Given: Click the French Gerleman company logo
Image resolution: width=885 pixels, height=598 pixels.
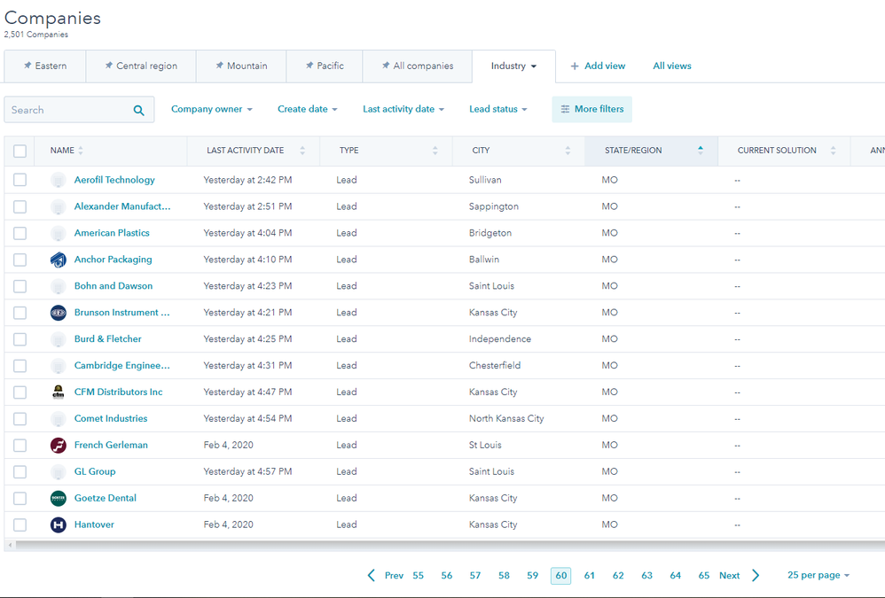Looking at the screenshot, I should (x=59, y=446).
